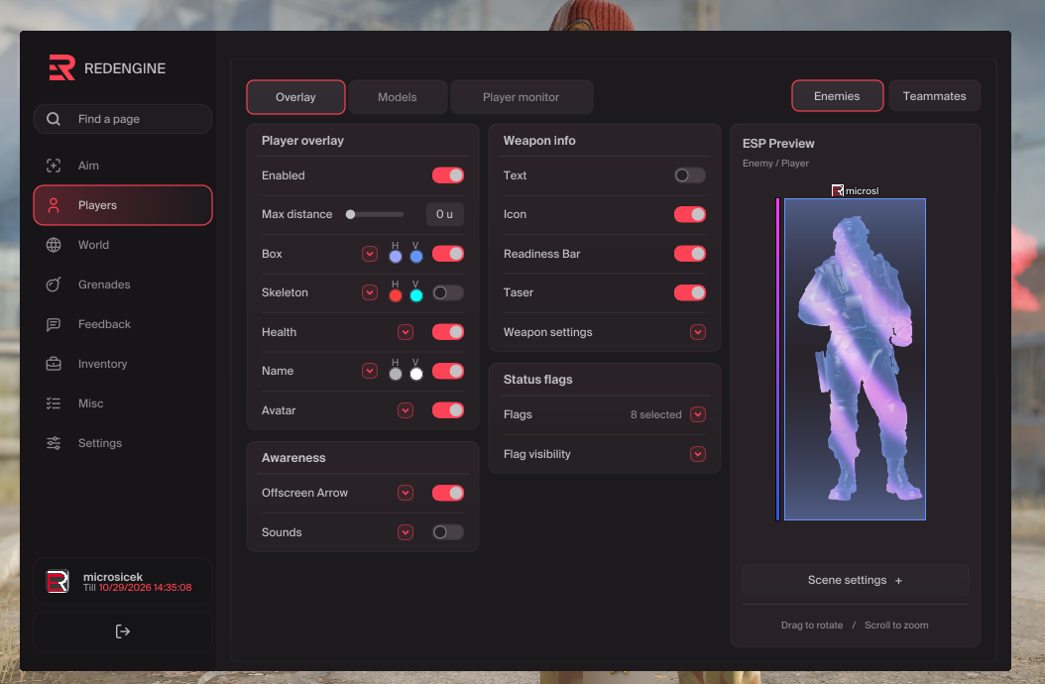Pick Skeleton hidden red swatch
Viewport: 1045px width, 684px height.
[x=396, y=295]
